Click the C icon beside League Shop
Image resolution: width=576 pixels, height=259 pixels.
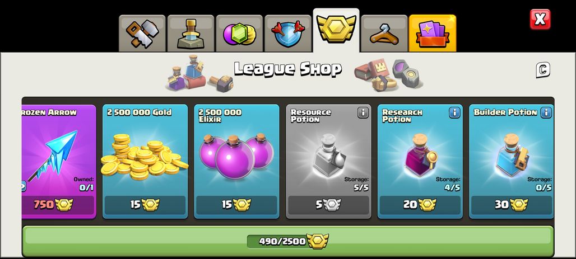tap(542, 70)
